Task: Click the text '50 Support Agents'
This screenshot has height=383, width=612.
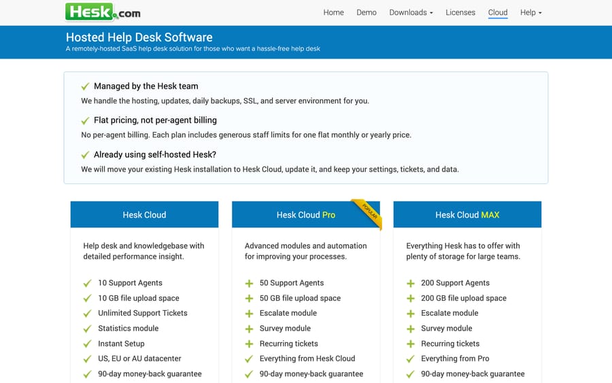Action: tap(292, 283)
